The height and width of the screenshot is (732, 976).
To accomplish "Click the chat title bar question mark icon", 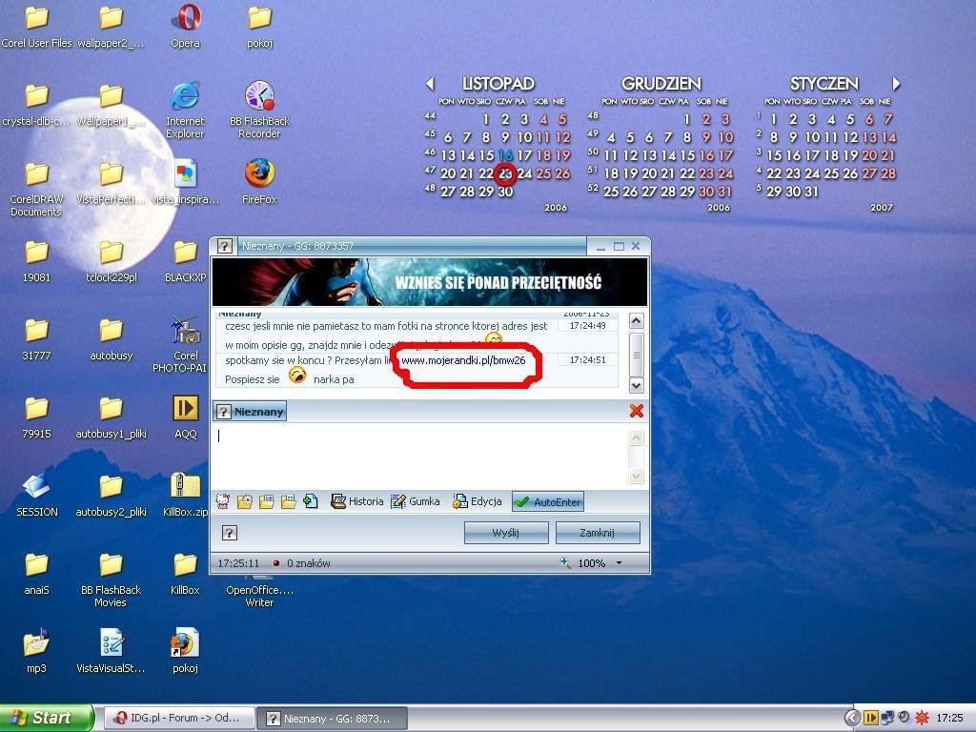I will pyautogui.click(x=224, y=246).
